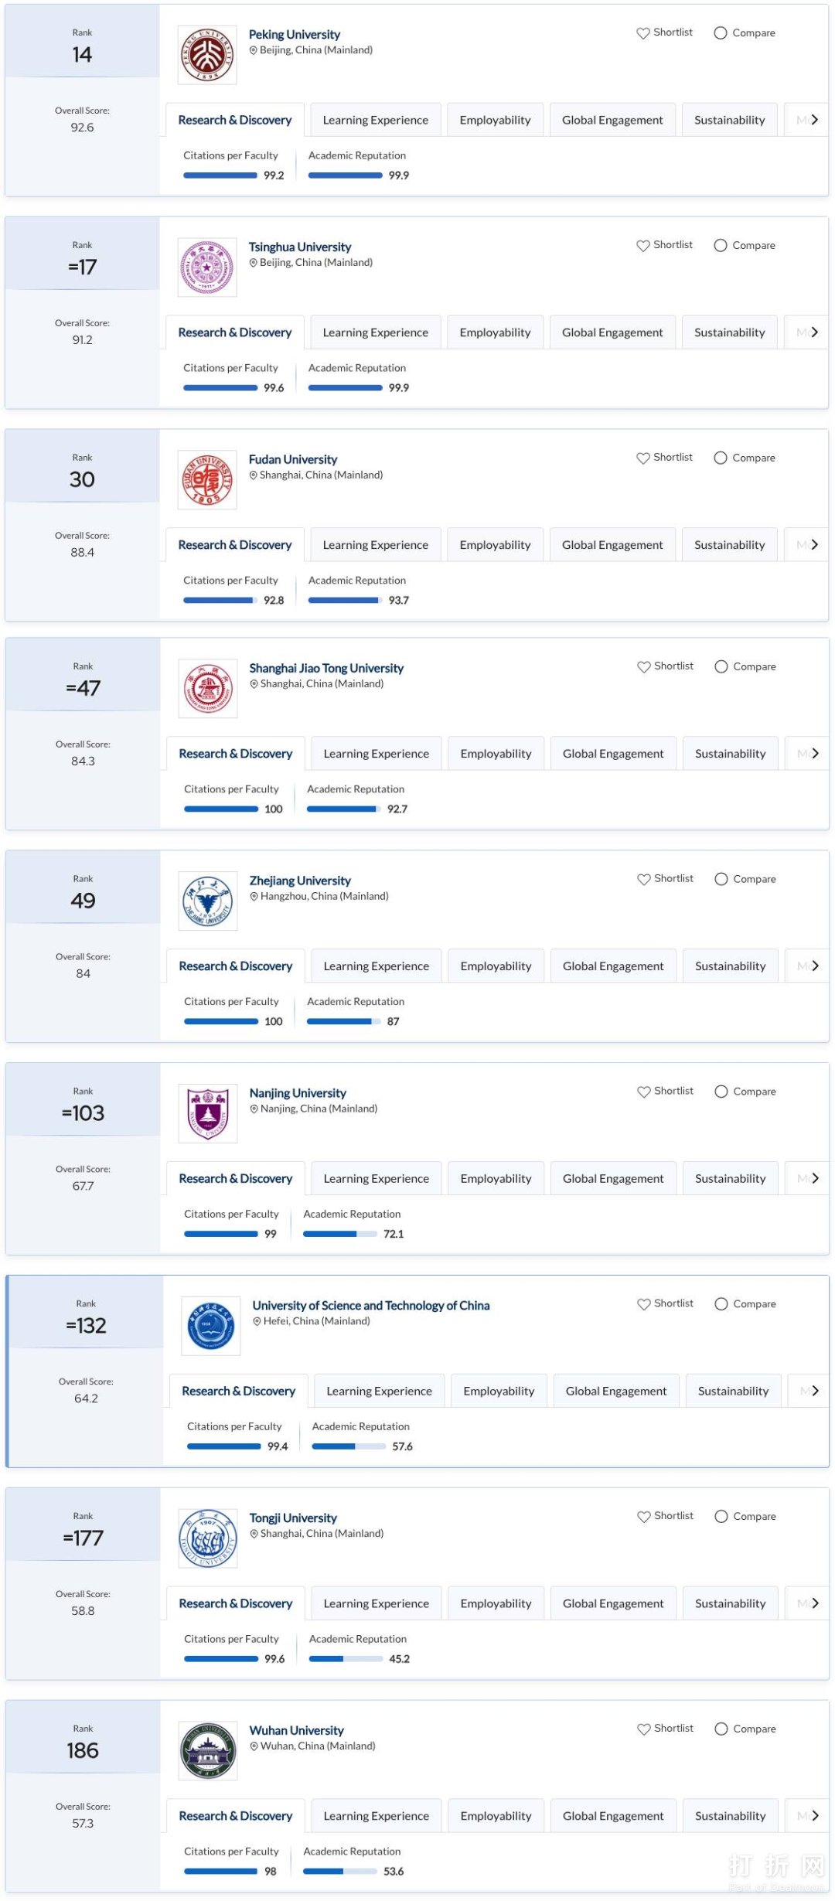835x1901 pixels.
Task: Switch to Fudan's Employability tab
Action: [495, 544]
